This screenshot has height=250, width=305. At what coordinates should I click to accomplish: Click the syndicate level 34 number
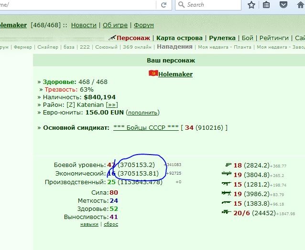(x=189, y=128)
